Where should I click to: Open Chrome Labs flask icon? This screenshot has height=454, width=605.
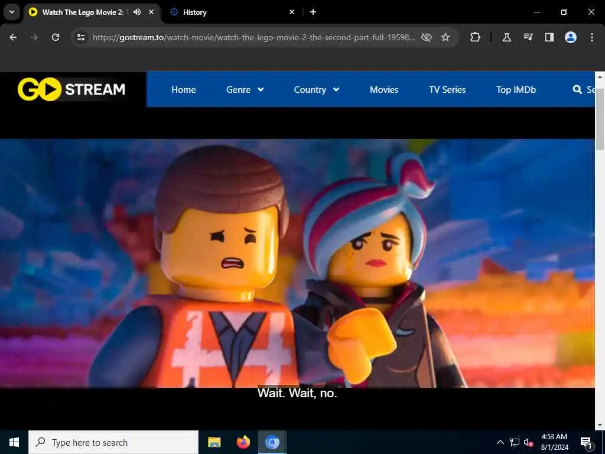(x=506, y=37)
